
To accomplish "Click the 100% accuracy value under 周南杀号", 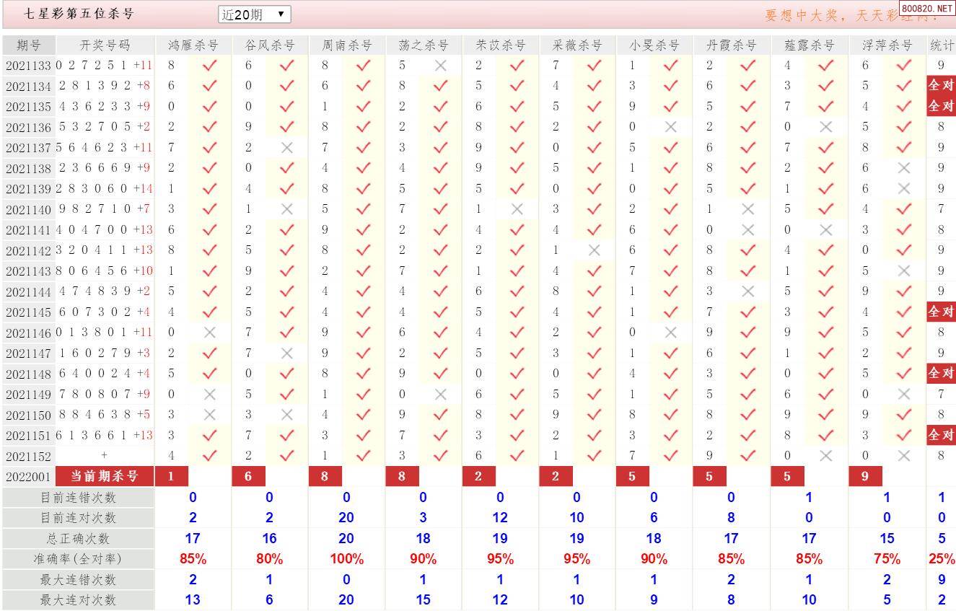I will click(x=346, y=559).
